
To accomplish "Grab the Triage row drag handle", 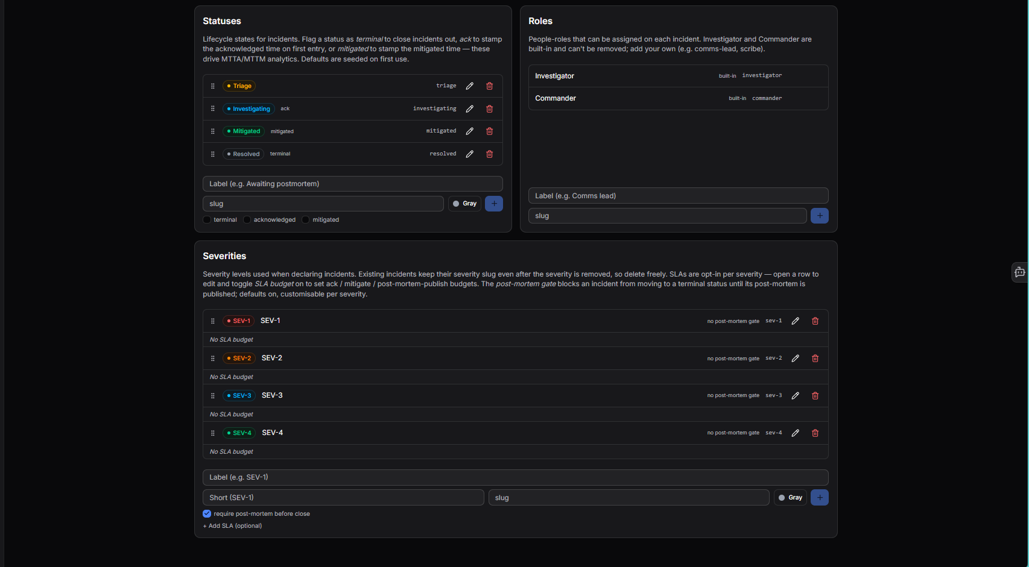I will pos(212,86).
